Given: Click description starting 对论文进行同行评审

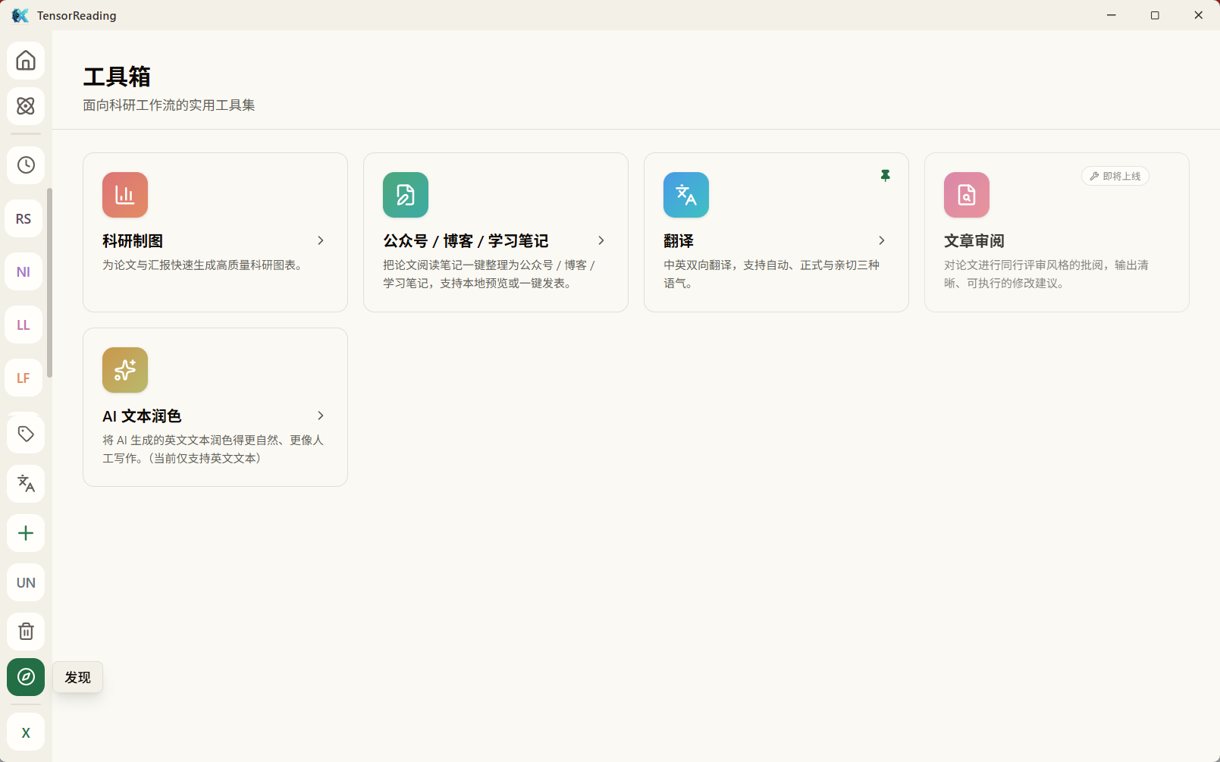Looking at the screenshot, I should click(1046, 274).
